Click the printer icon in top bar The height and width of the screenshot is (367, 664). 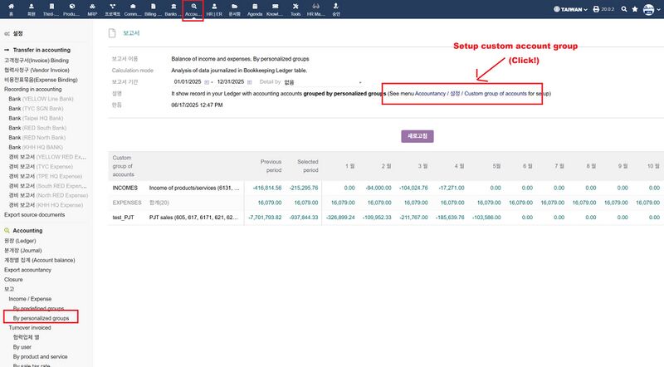pos(596,9)
